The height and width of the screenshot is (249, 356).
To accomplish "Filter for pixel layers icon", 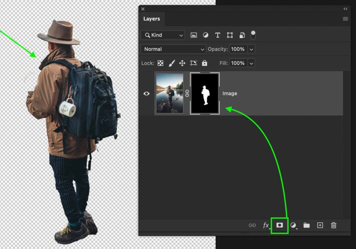I will point(193,35).
